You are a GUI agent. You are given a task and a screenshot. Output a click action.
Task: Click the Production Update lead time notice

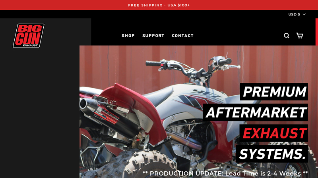click(225, 173)
